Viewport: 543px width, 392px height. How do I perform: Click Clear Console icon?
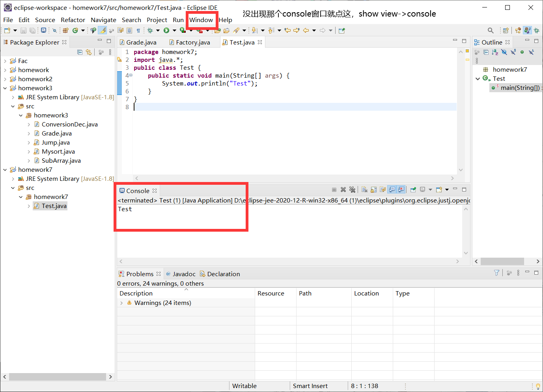pyautogui.click(x=364, y=189)
